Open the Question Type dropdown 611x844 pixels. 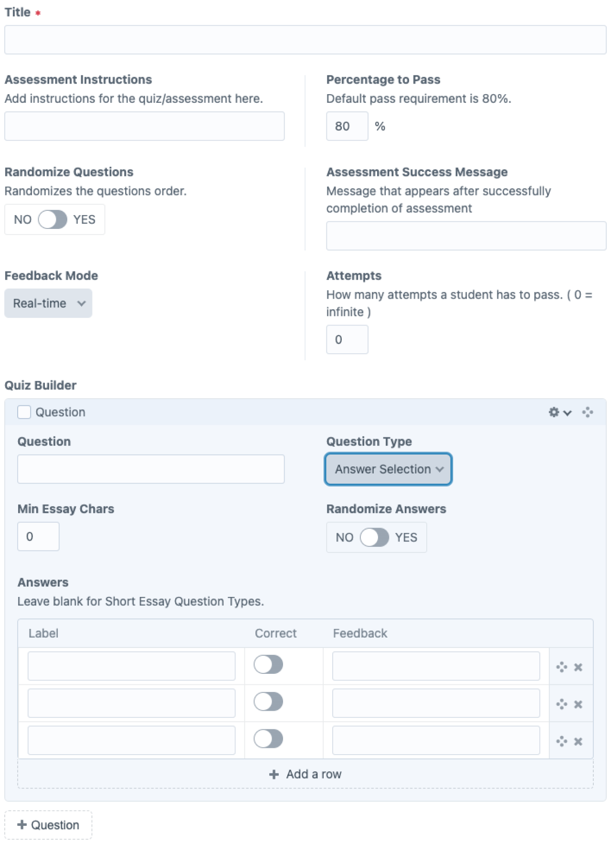[388, 469]
